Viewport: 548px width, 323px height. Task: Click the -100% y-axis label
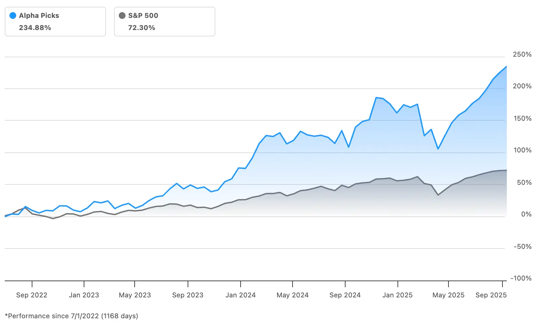click(521, 278)
